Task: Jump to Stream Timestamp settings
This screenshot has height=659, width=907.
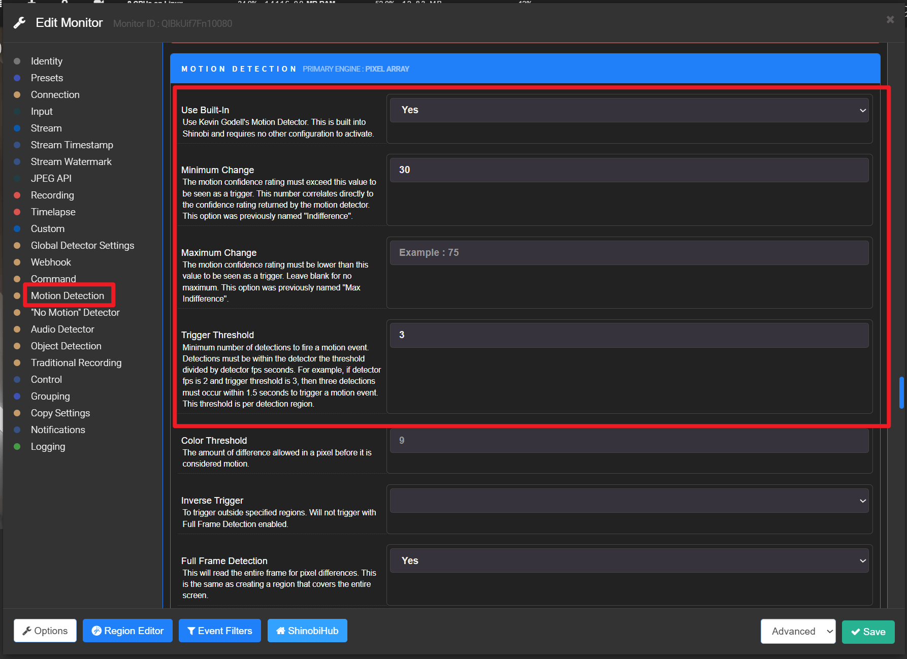Action: [72, 145]
